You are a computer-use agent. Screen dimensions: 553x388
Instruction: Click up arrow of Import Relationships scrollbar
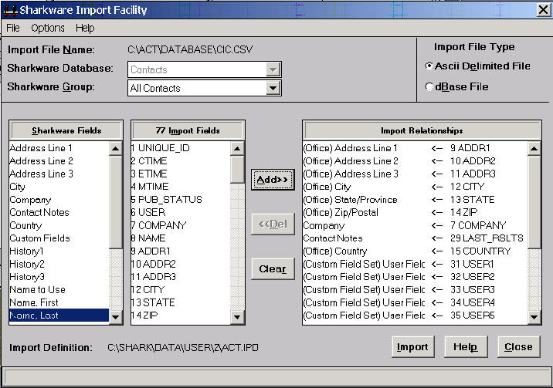[534, 149]
